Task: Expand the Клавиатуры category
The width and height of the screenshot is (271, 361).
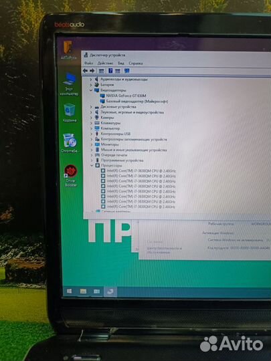Action: click(x=91, y=123)
